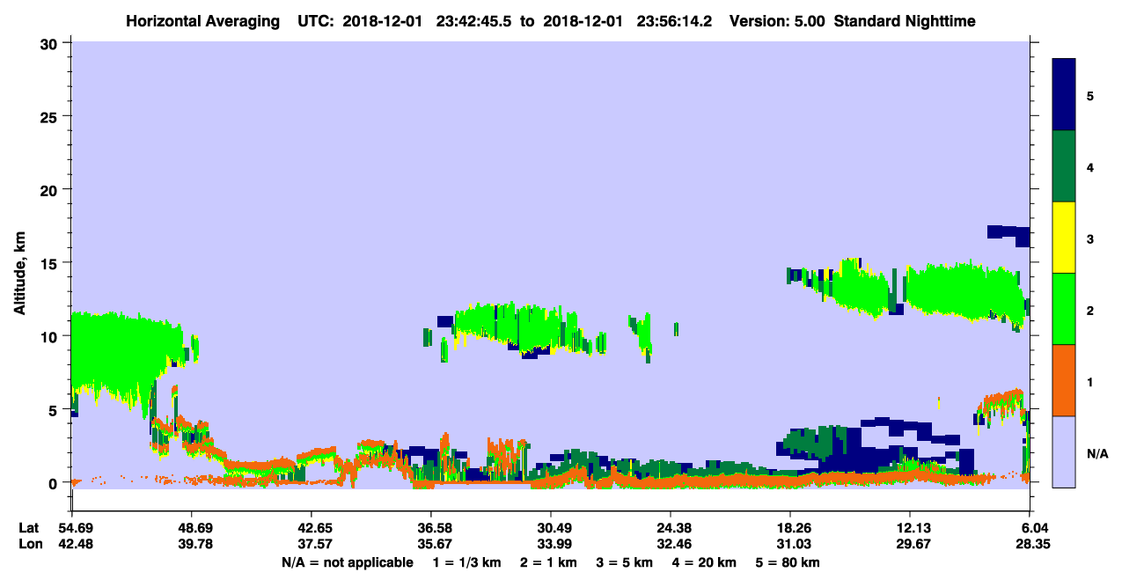Click the end time '23:56:14.2' in the title
The image size is (1144, 587).
[675, 21]
